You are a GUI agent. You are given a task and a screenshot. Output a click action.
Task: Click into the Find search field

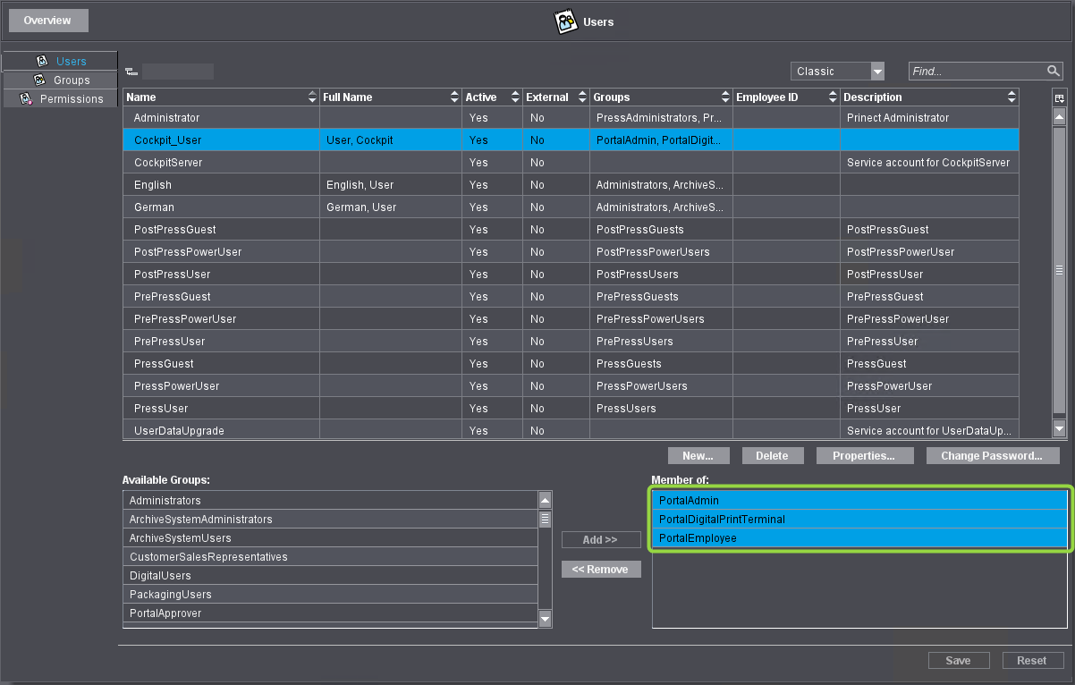click(976, 72)
